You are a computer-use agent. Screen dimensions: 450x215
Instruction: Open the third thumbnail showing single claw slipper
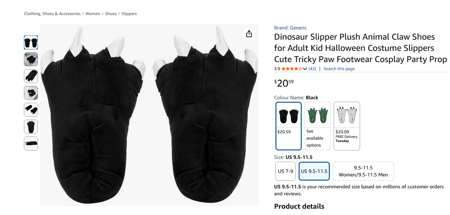(x=31, y=76)
